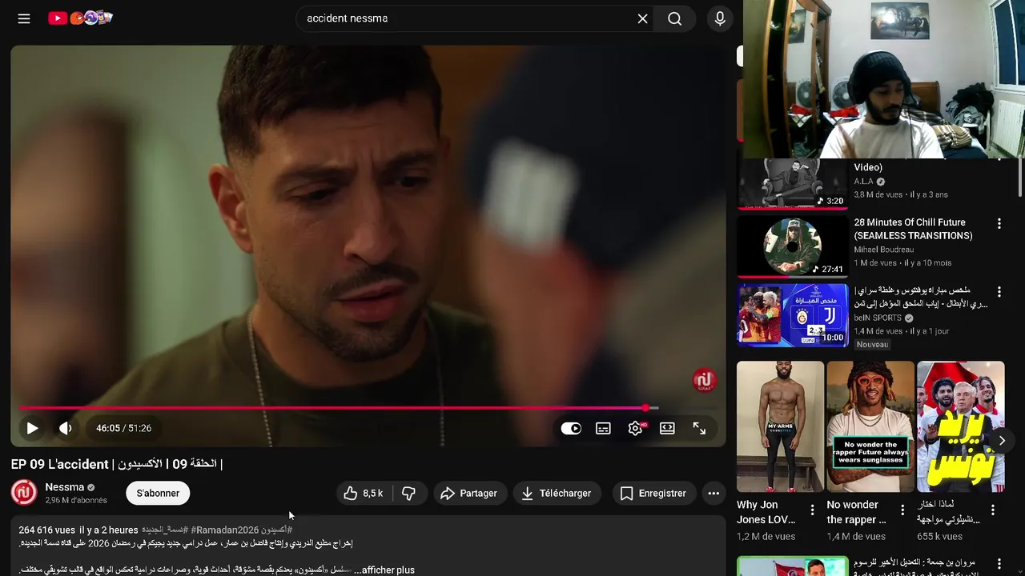Open options menu for beIN SPORTS video
This screenshot has height=576, width=1025.
pos(999,292)
